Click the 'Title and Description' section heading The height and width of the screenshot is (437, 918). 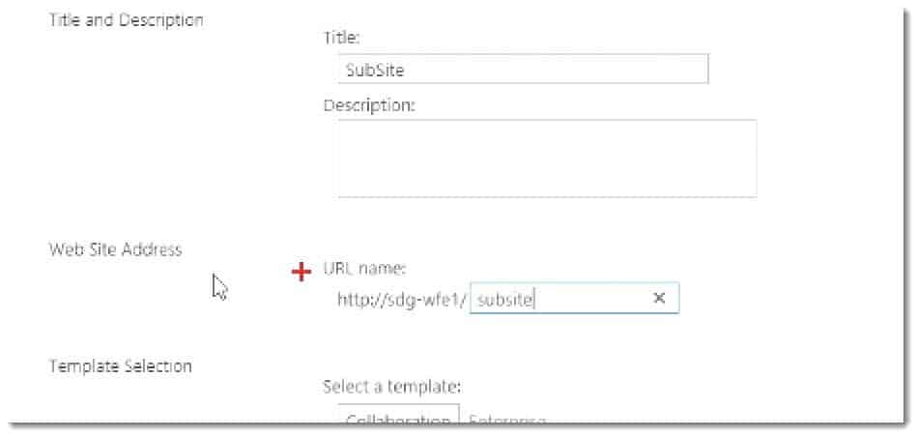click(126, 20)
